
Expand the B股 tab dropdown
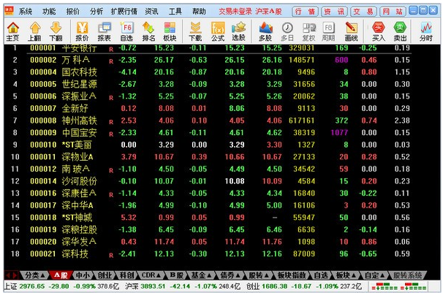(x=178, y=275)
